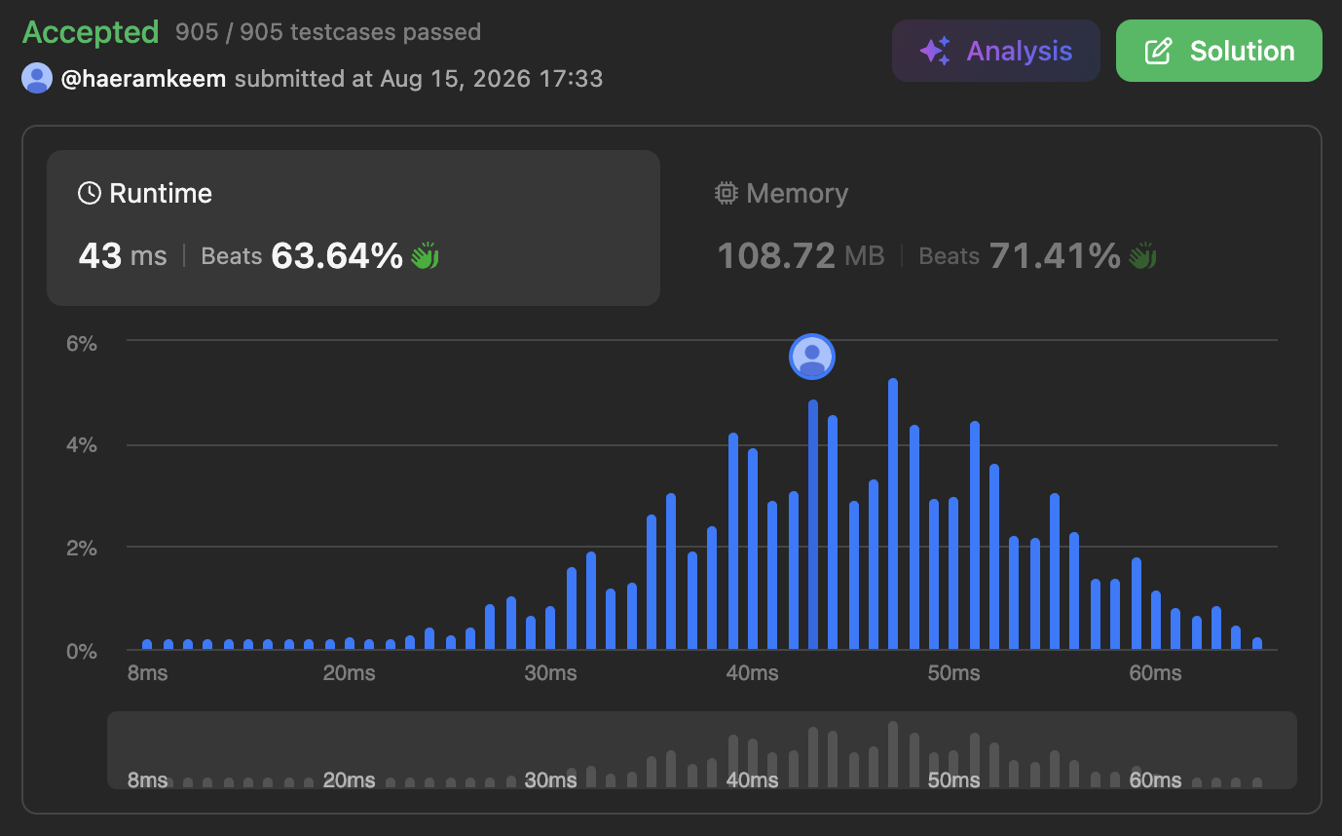Click the Accepted status text

91,32
